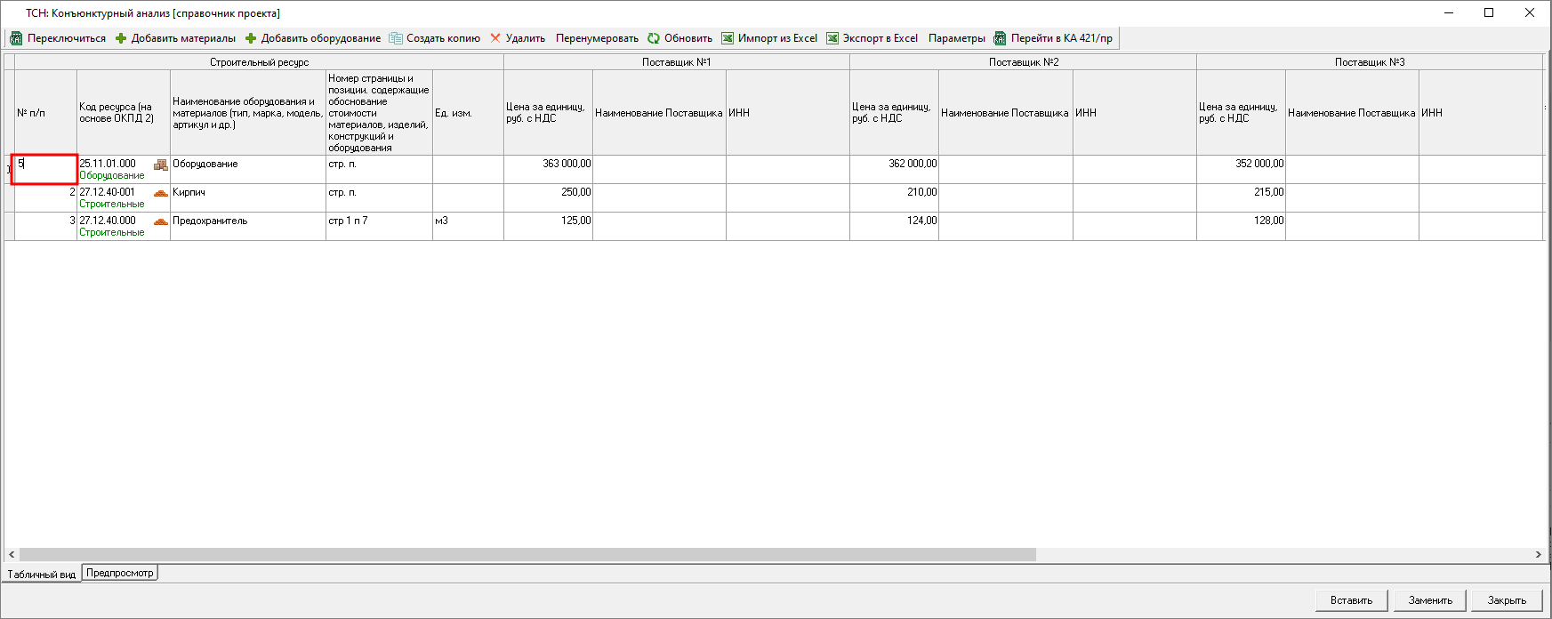Click Экспорт в Excel icon
Viewport: 1552px width, 619px height.
coord(832,38)
